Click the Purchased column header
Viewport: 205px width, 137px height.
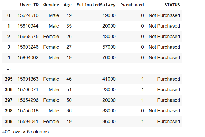(132, 5)
